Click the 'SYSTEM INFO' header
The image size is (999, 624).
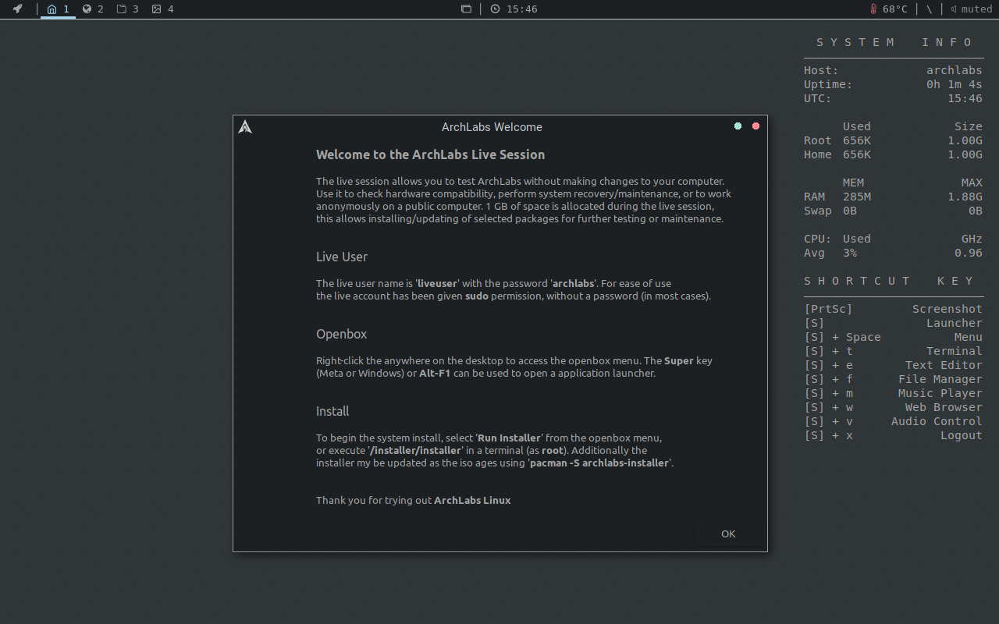894,42
